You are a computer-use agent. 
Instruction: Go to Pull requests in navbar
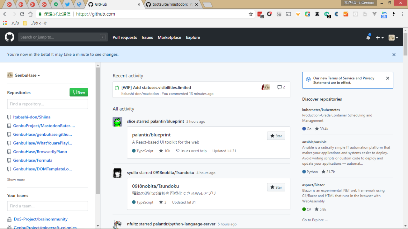tap(125, 37)
